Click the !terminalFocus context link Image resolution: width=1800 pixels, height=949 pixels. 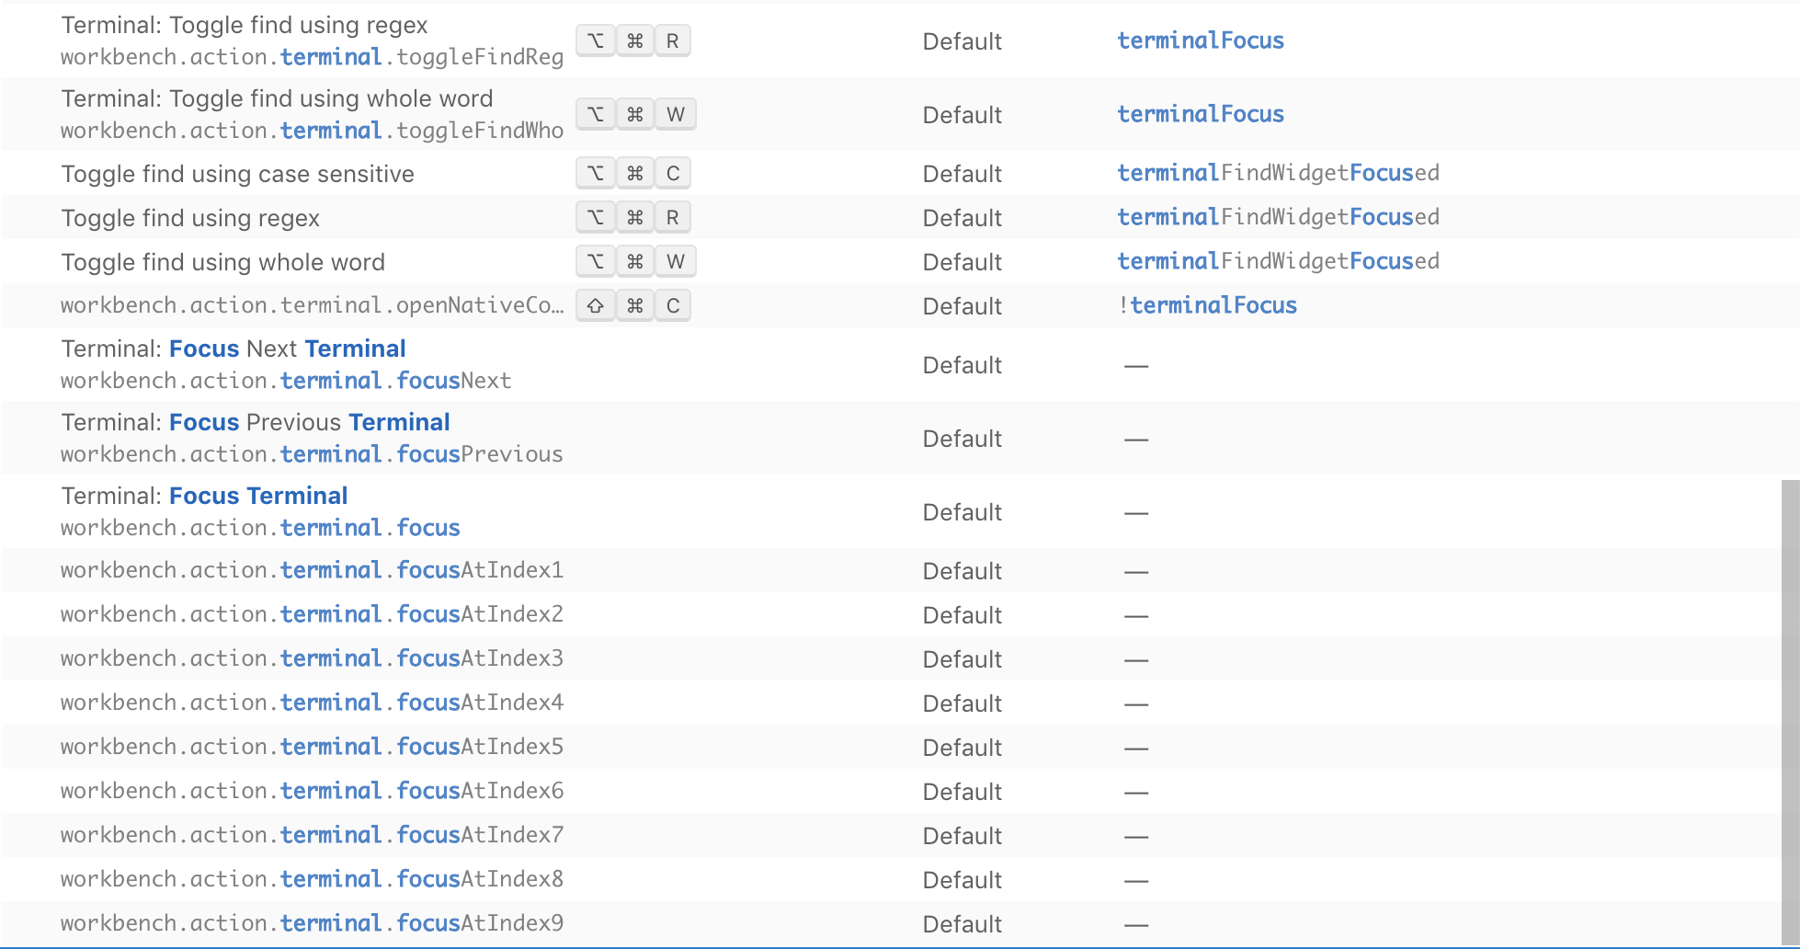pos(1213,304)
